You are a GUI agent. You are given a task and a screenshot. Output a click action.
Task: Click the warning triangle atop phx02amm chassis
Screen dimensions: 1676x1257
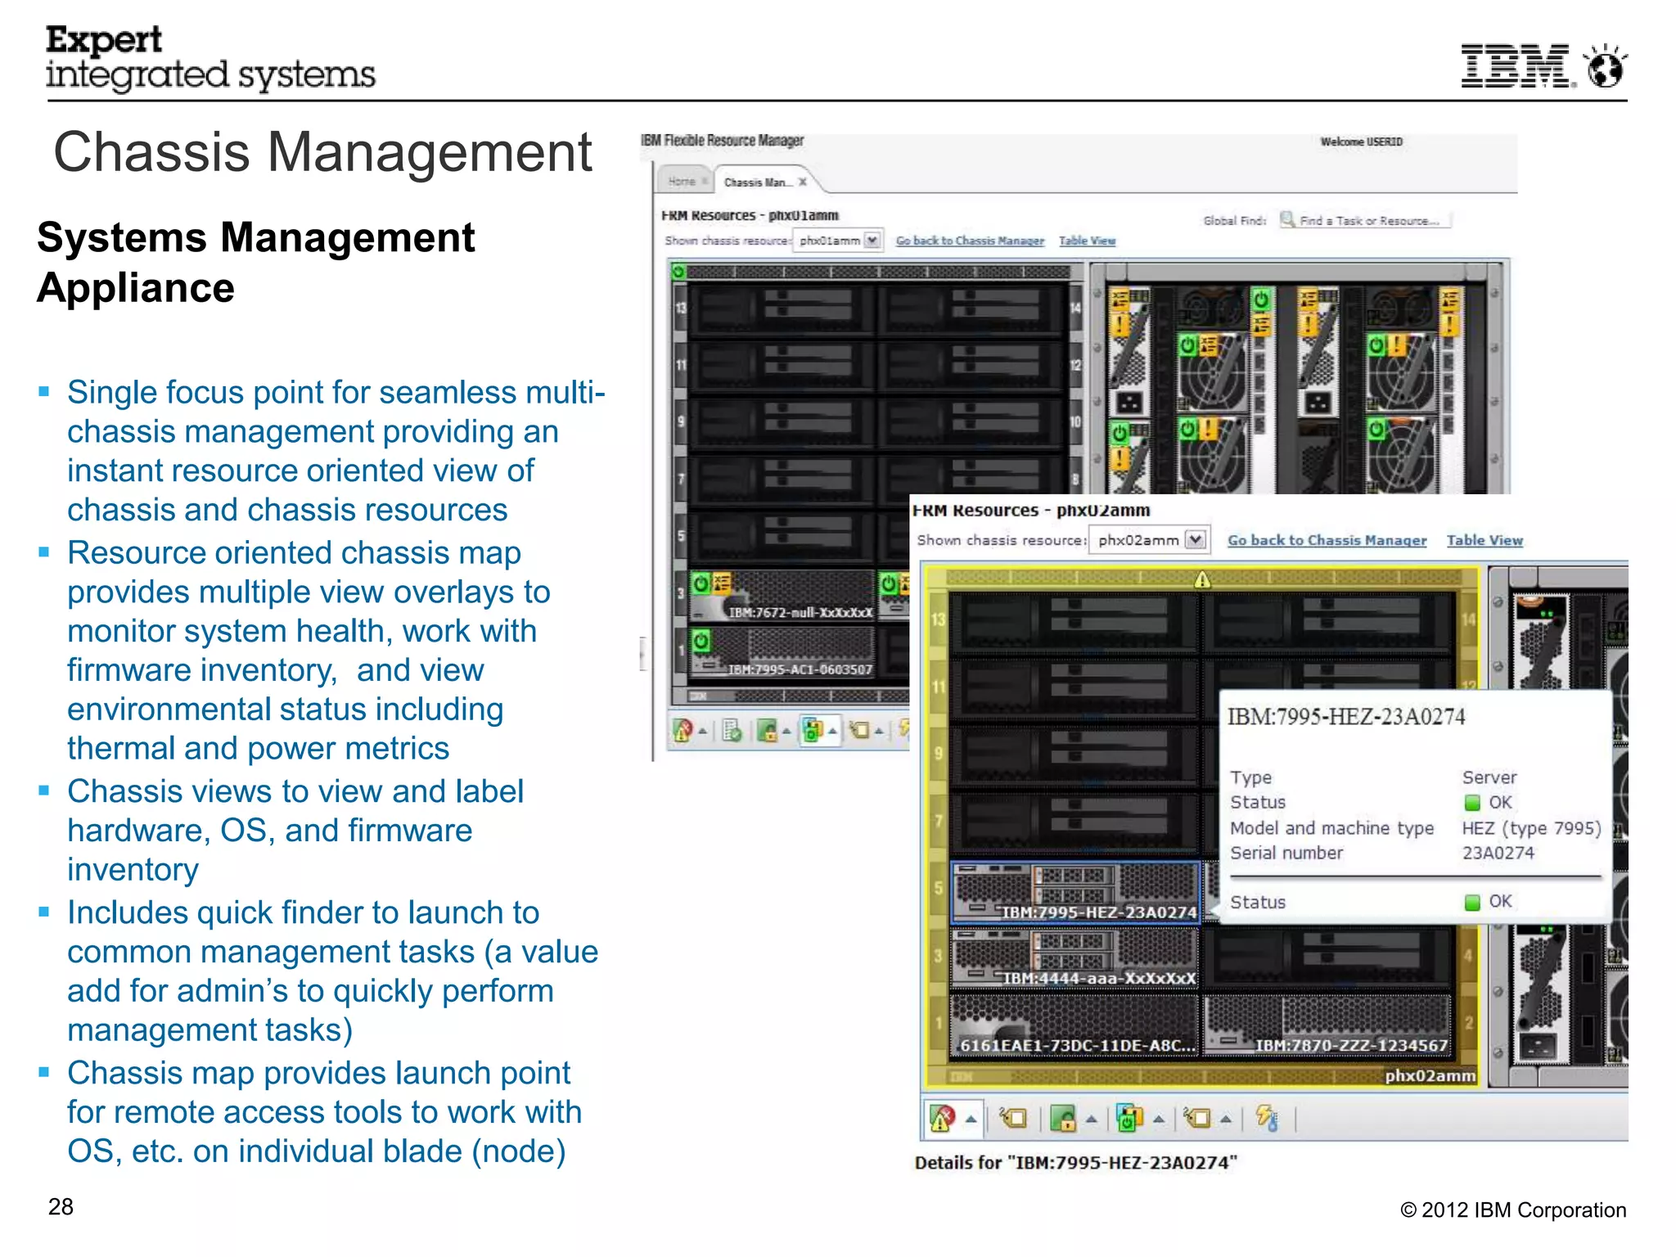pos(1202,579)
